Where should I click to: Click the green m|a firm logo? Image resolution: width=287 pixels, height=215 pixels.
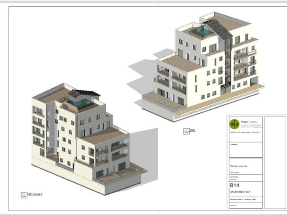click(234, 124)
